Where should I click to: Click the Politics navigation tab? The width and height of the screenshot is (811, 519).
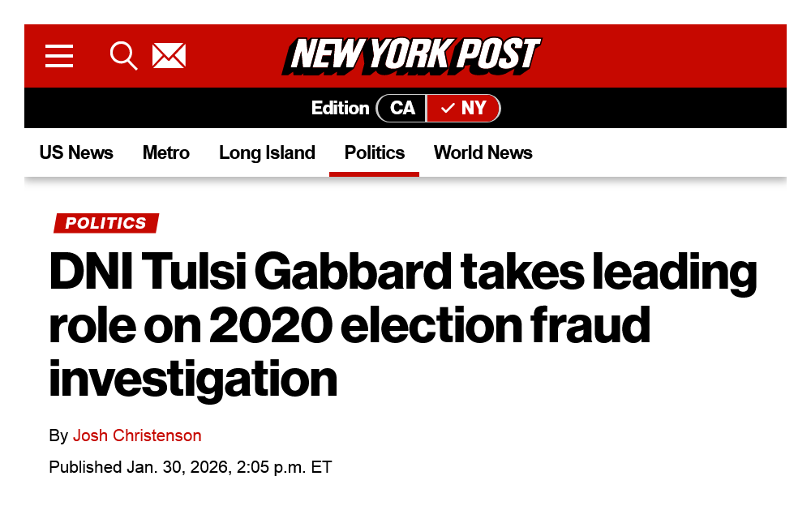point(375,152)
